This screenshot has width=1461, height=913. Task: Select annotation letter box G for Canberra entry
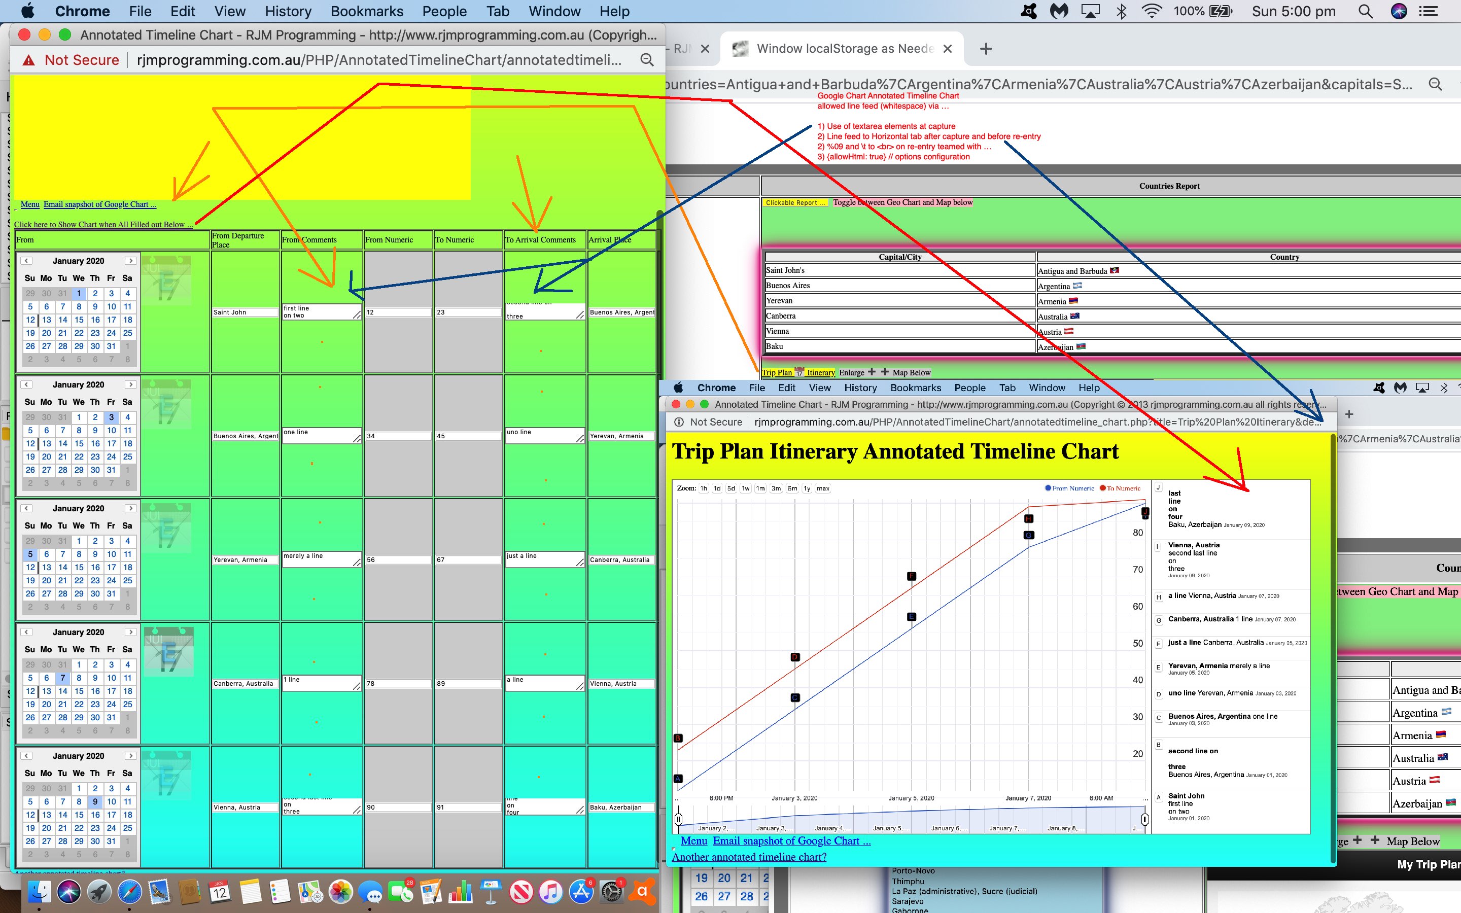(x=1158, y=620)
